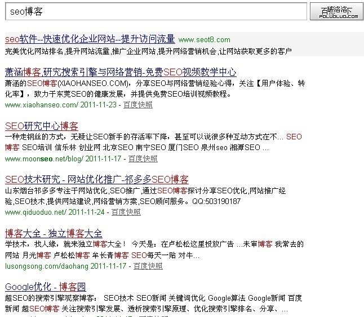This screenshot has width=364, height=317.
Task: Select the ad description starting with 完美优化网站排名
Action: tap(148, 51)
